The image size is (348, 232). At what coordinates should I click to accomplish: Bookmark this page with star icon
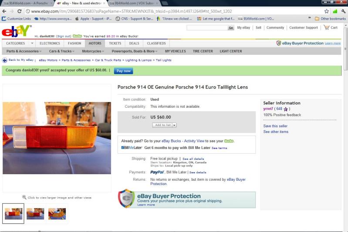[327, 11]
